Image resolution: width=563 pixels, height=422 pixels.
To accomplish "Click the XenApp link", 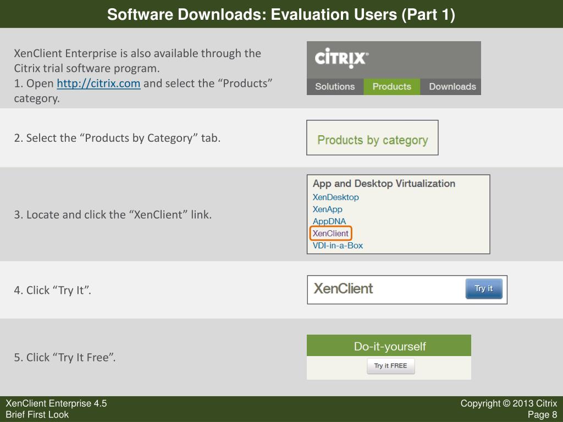I will coord(327,209).
